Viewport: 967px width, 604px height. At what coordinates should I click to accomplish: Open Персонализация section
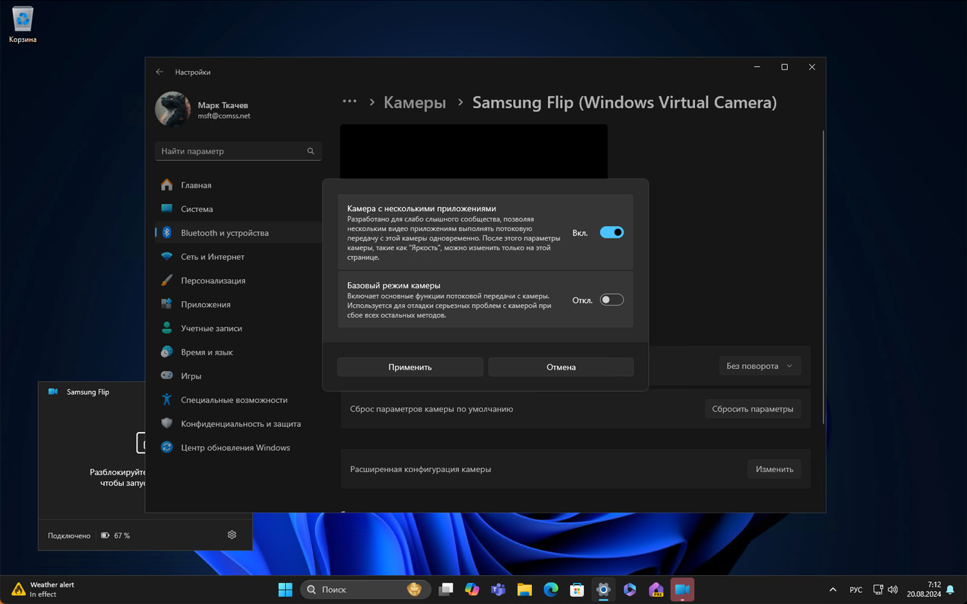tap(238, 281)
